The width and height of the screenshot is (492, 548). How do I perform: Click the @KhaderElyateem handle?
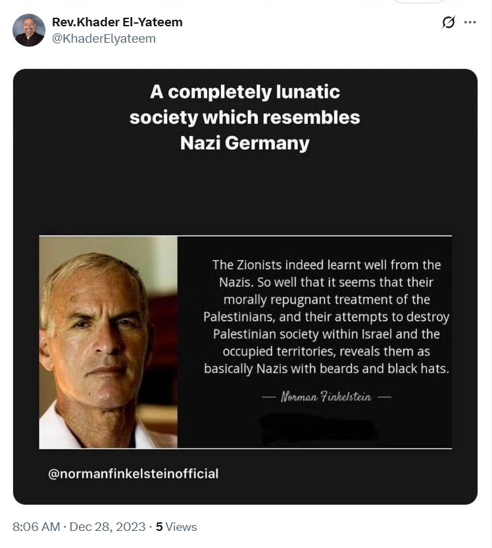pos(104,38)
